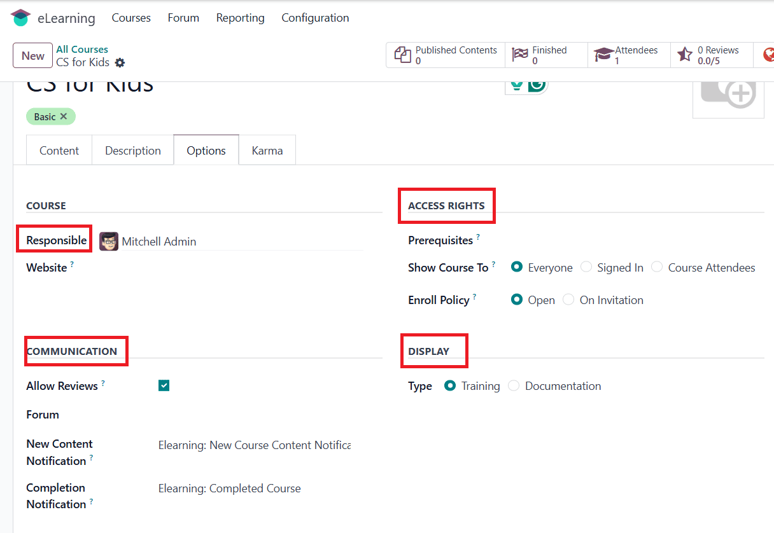Click New Content Notification help mark

point(91,457)
